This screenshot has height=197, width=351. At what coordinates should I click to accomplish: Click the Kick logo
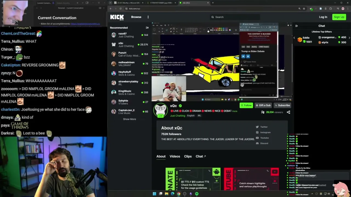[x=117, y=18]
